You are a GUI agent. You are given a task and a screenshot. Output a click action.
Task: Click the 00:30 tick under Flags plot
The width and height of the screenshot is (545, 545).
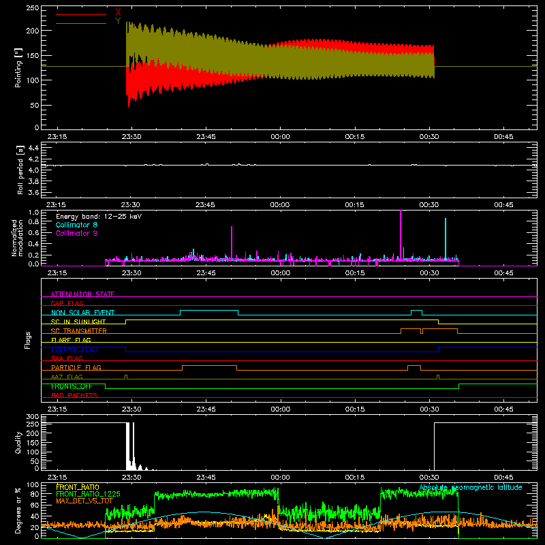[x=429, y=409]
